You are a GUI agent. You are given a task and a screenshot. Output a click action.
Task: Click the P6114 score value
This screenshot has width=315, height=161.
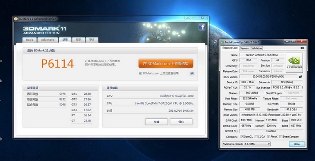tap(57, 64)
